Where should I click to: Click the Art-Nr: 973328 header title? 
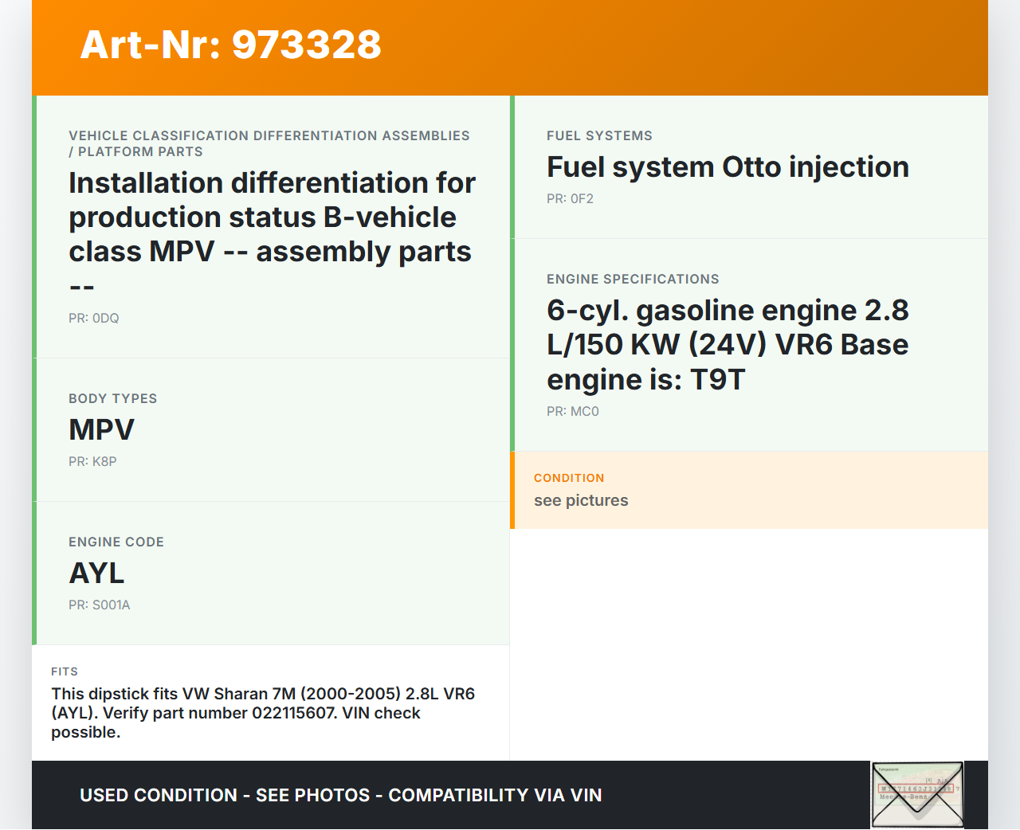(x=231, y=45)
